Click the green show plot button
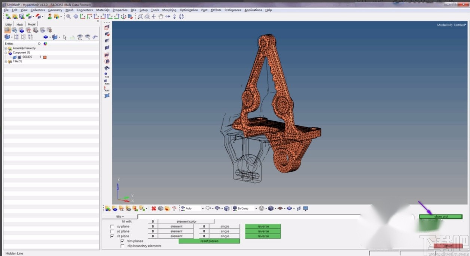 point(440,217)
